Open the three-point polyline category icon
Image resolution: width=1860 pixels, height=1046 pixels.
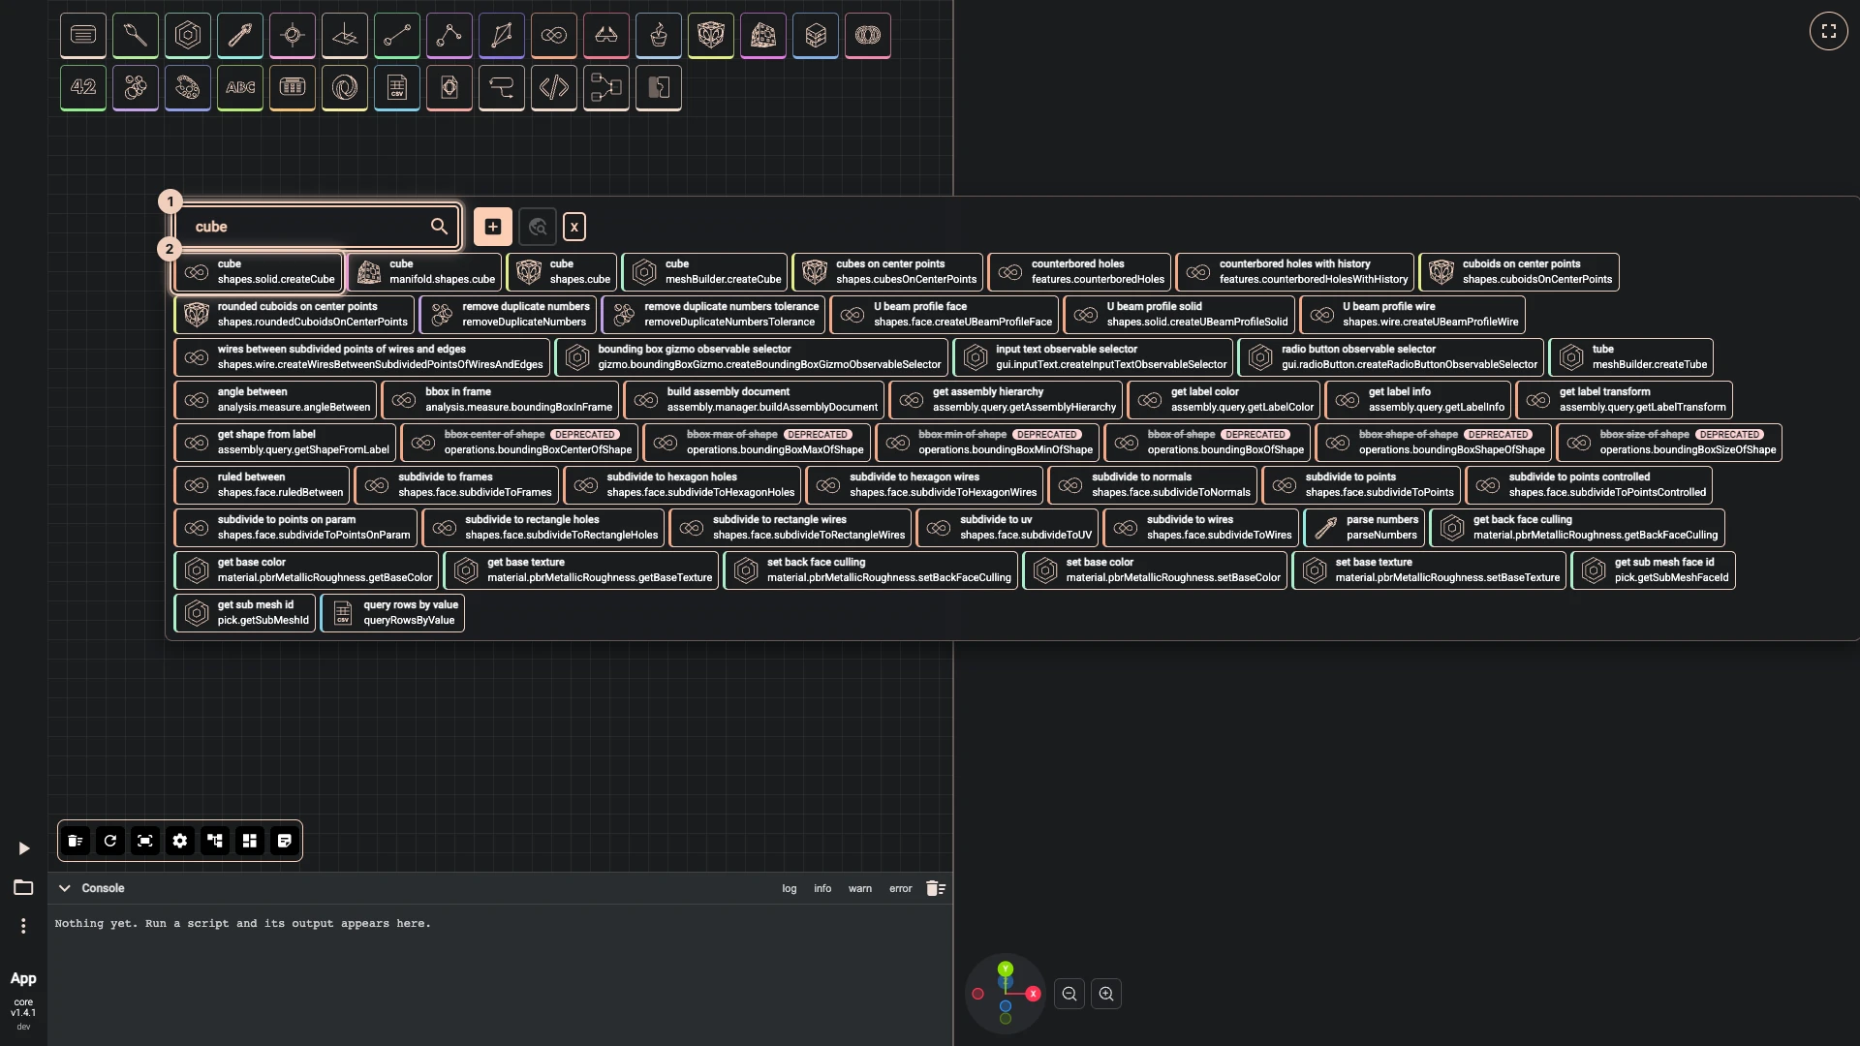[x=449, y=36]
